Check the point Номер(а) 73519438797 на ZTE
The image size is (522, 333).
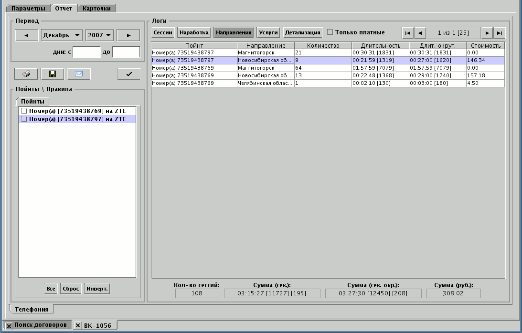[x=24, y=119]
